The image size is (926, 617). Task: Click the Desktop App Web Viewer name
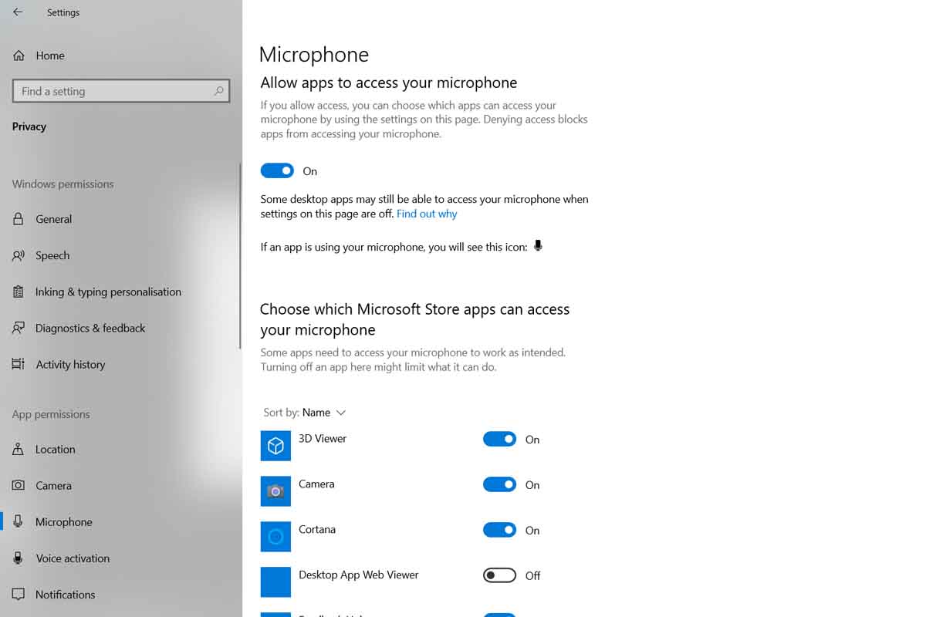point(359,575)
